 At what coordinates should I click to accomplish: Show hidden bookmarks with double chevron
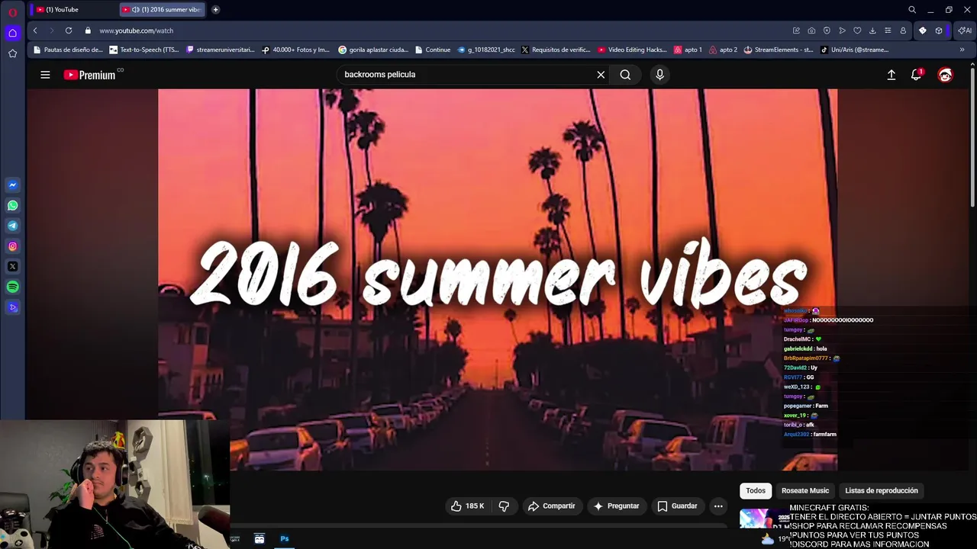tap(962, 50)
